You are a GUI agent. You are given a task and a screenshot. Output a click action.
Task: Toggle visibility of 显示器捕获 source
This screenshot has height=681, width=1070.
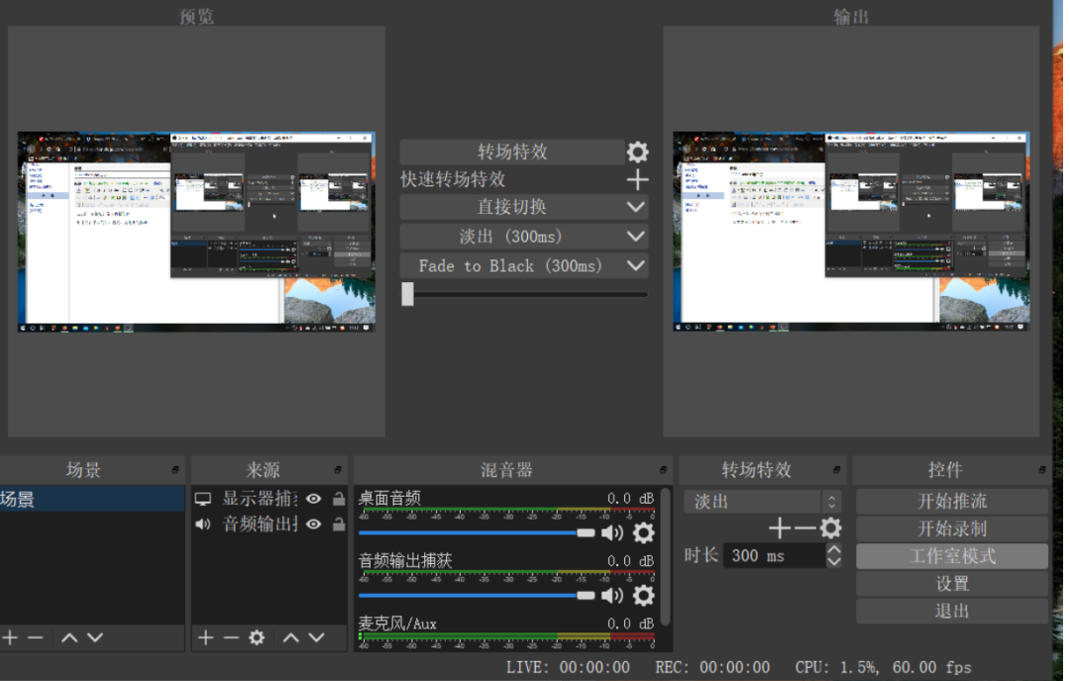coord(314,498)
